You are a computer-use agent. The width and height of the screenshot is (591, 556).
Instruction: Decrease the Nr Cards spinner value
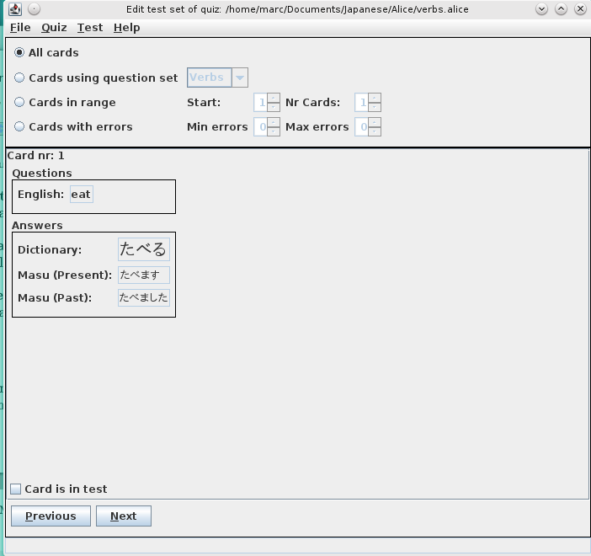pos(375,107)
